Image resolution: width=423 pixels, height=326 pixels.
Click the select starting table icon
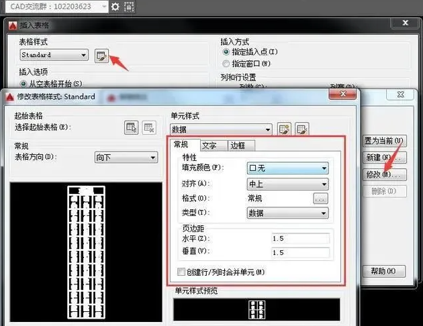[x=132, y=127]
